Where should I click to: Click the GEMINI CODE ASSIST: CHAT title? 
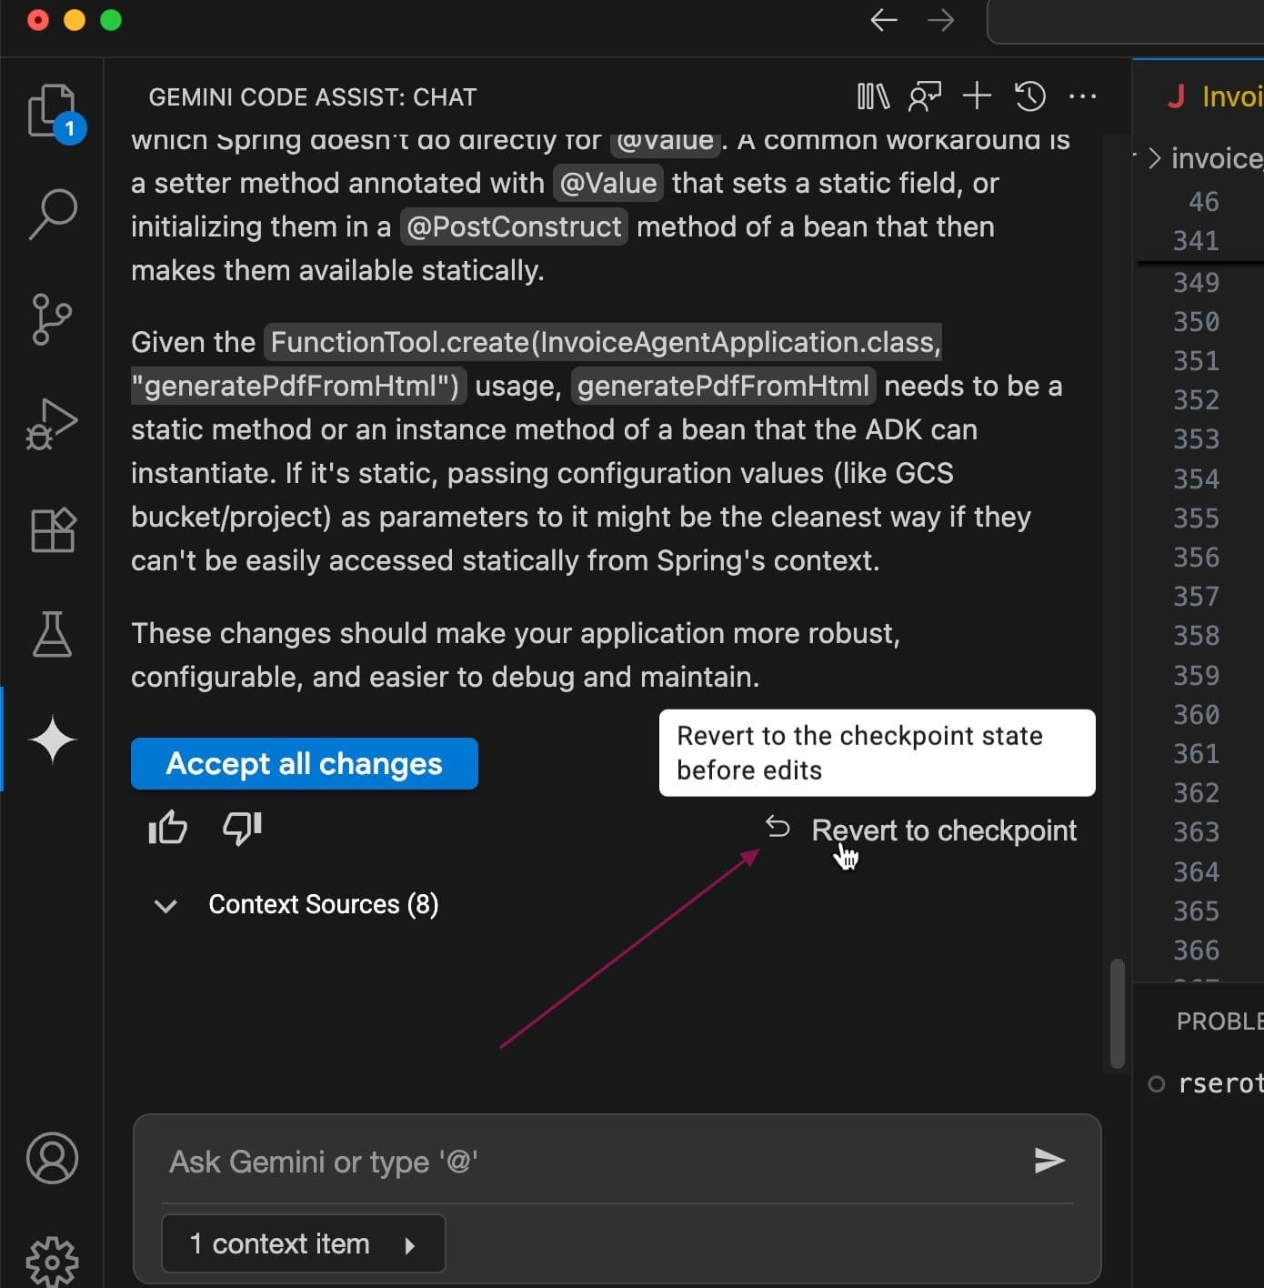pyautogui.click(x=313, y=97)
